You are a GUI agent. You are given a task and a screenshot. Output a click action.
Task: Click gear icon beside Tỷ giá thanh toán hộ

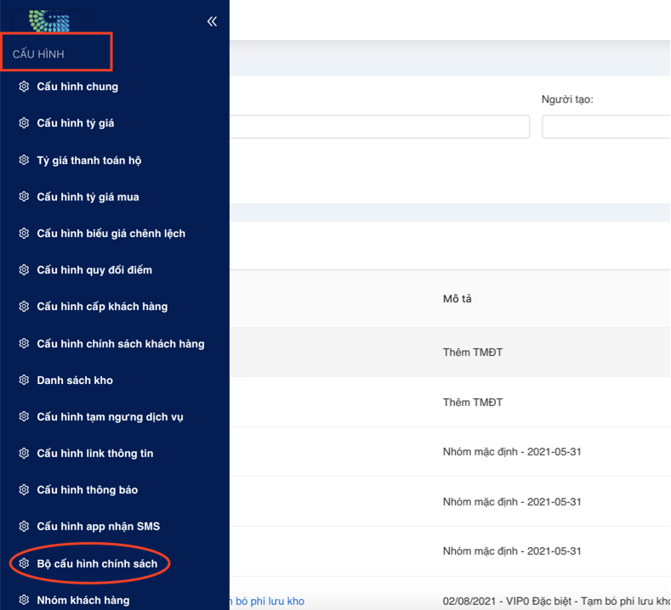[24, 160]
